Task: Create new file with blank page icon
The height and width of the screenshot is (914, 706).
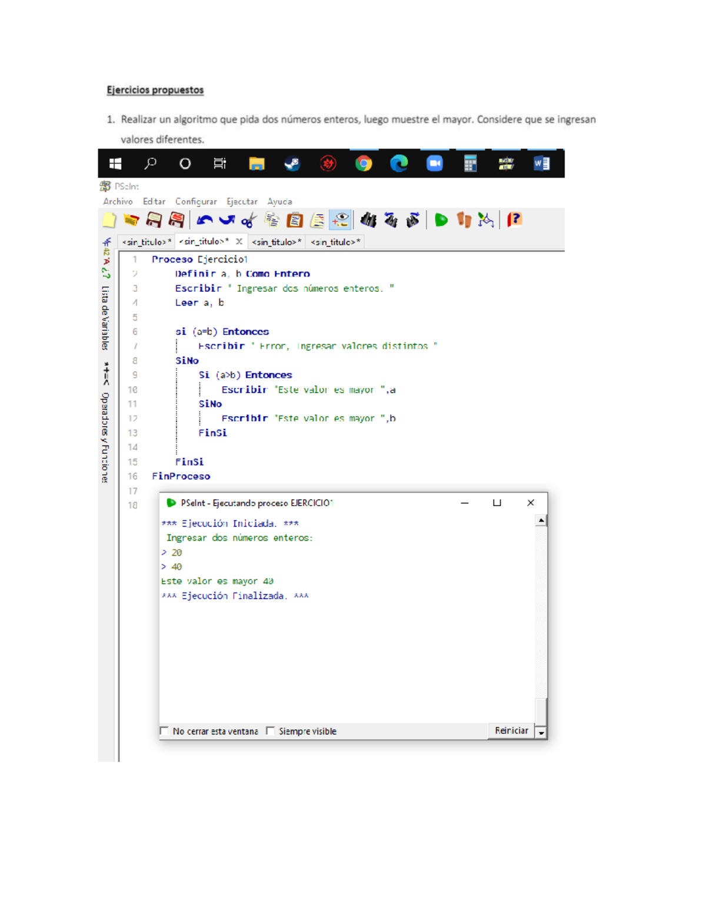Action: click(x=109, y=220)
